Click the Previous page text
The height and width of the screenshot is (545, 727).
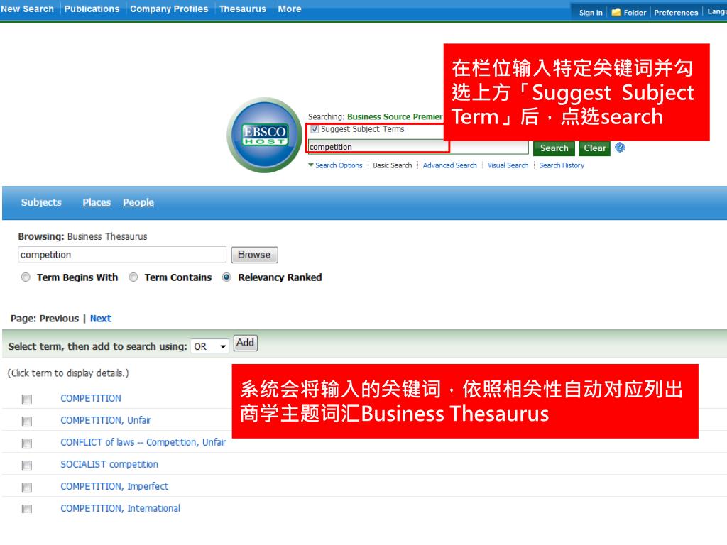[59, 319]
